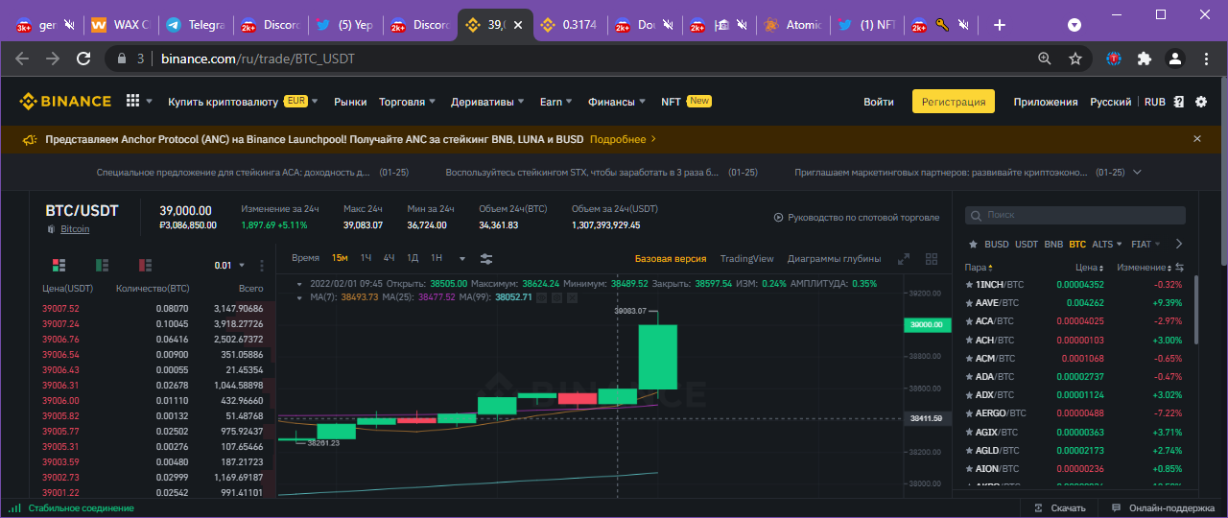
Task: Expand chart to fullscreen
Action: pos(903,259)
